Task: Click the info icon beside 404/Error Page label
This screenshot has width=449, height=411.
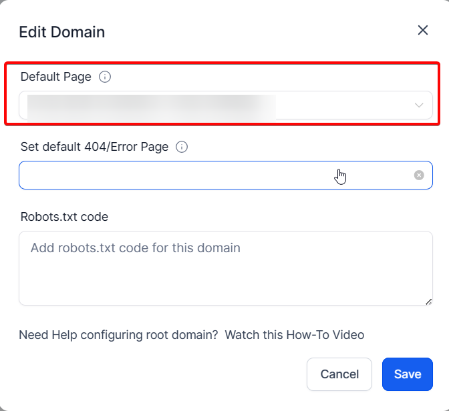Action: click(182, 147)
